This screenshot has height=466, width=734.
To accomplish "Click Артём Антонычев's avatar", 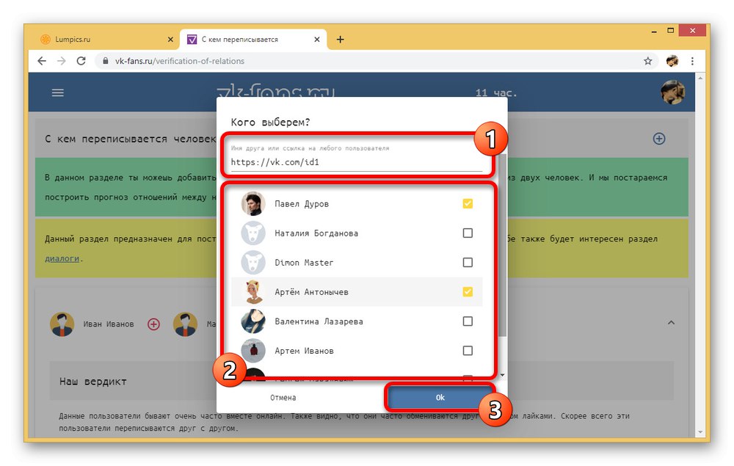I will point(253,292).
